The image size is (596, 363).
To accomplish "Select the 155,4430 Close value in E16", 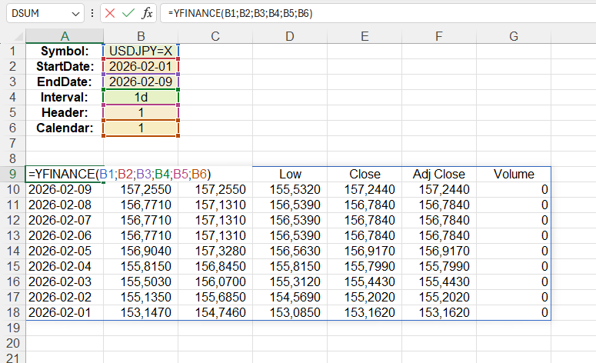I will click(365, 281).
